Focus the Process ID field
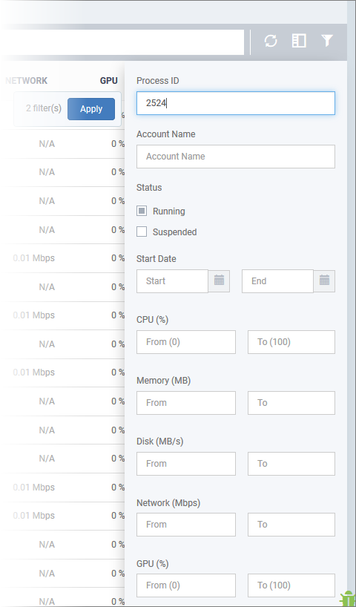Image resolution: width=356 pixels, height=607 pixels. [236, 103]
